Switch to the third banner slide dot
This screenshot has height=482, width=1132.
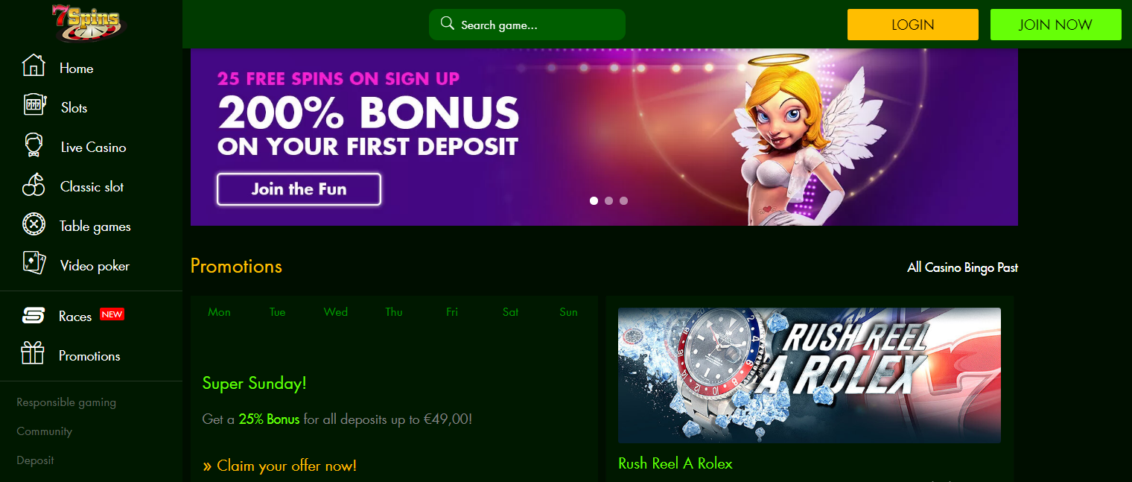coord(623,200)
